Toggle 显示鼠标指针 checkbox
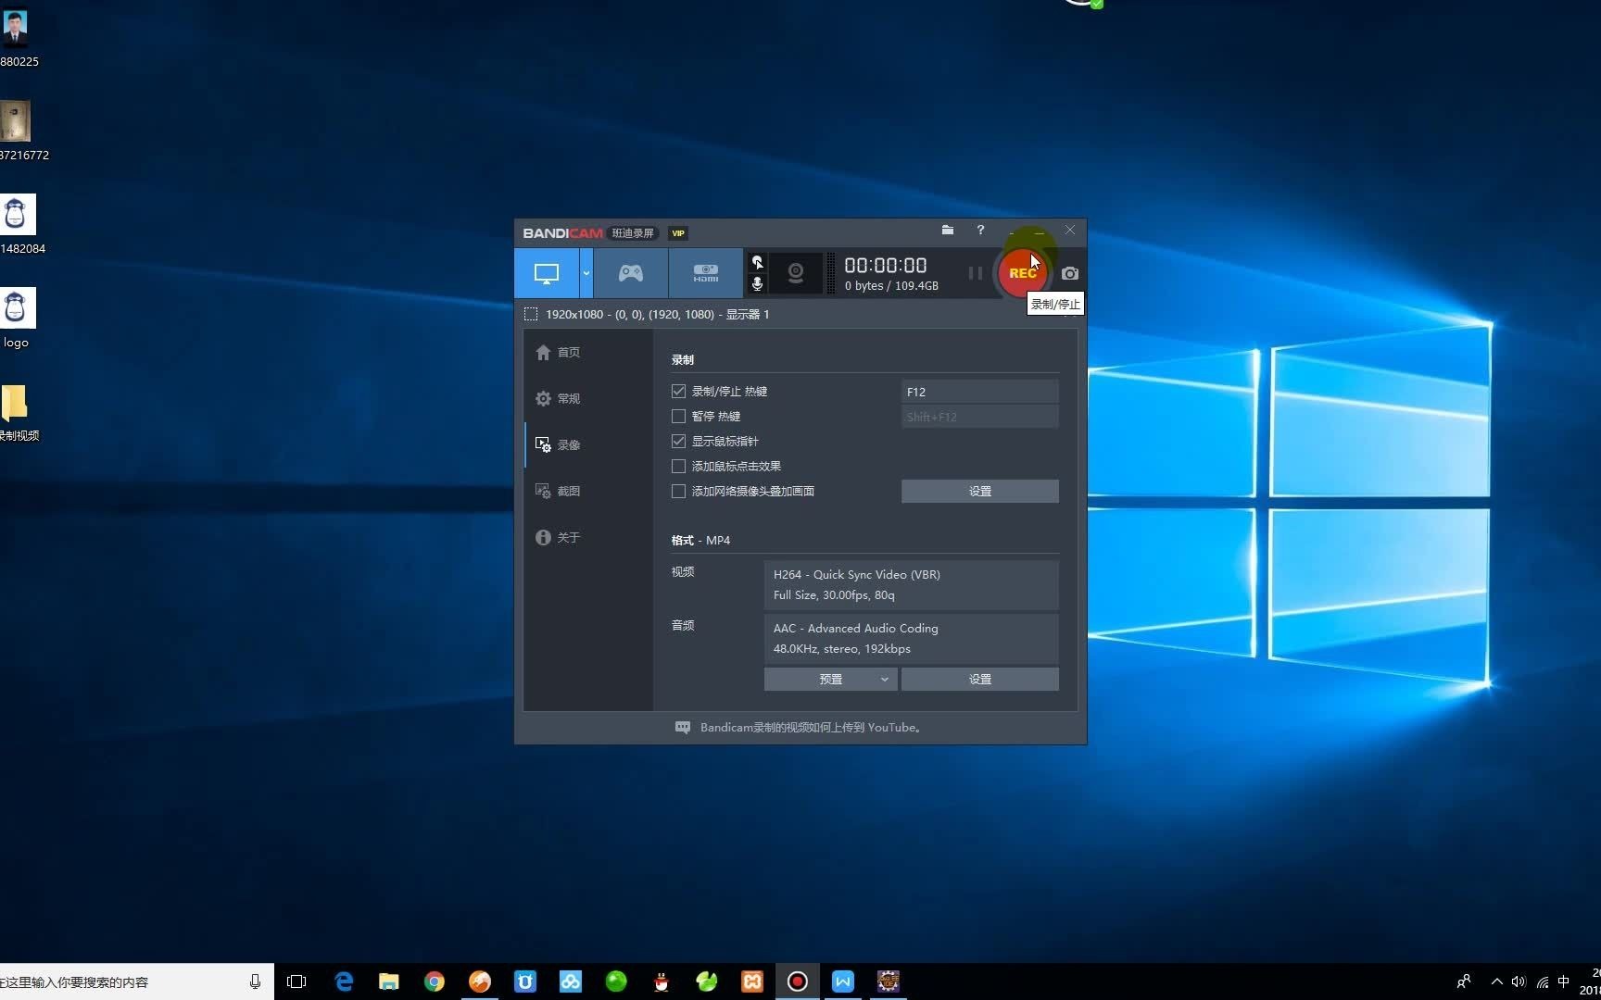Screen dimensions: 1601x1000 pyautogui.click(x=678, y=441)
